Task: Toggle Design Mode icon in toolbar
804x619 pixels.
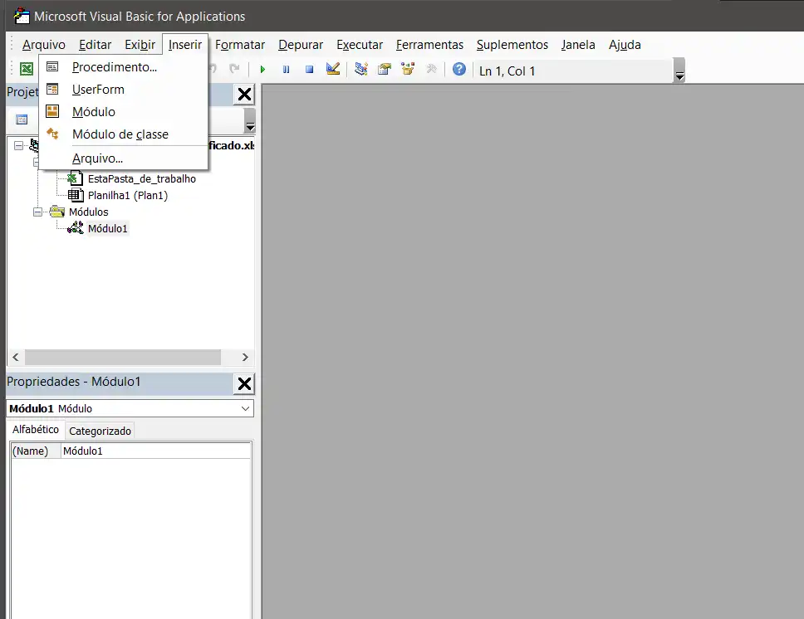Action: pyautogui.click(x=333, y=70)
